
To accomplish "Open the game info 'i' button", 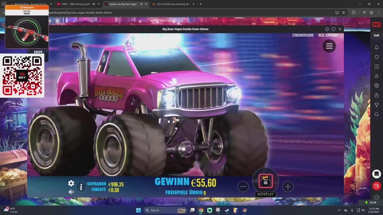I will (x=81, y=187).
